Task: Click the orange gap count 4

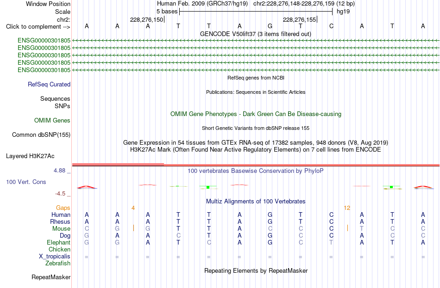Action: 133,208
